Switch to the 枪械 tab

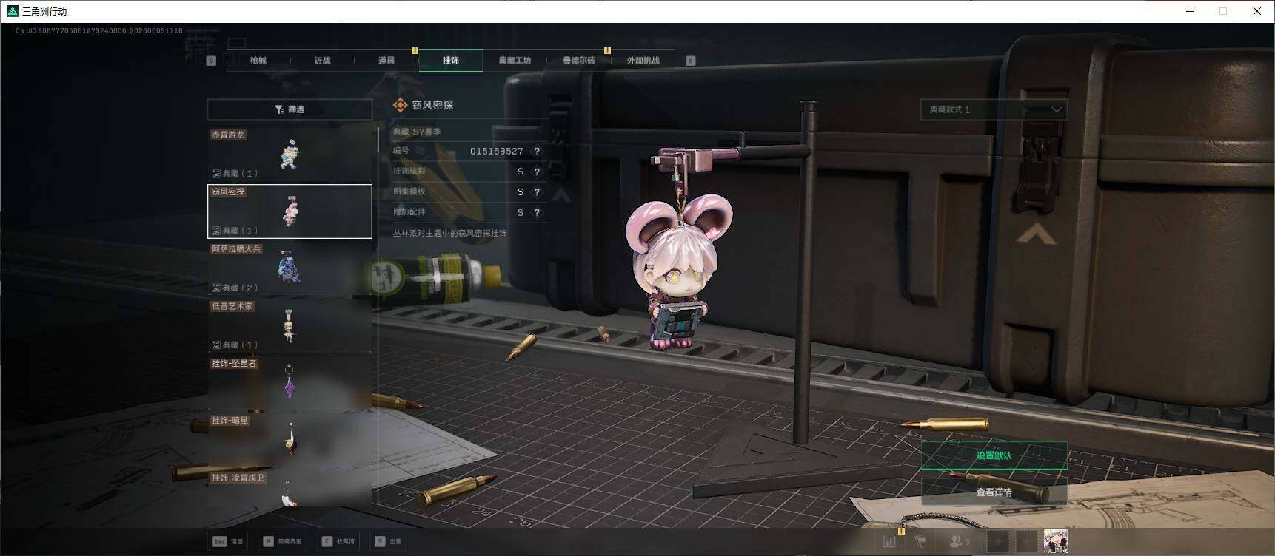tap(258, 61)
